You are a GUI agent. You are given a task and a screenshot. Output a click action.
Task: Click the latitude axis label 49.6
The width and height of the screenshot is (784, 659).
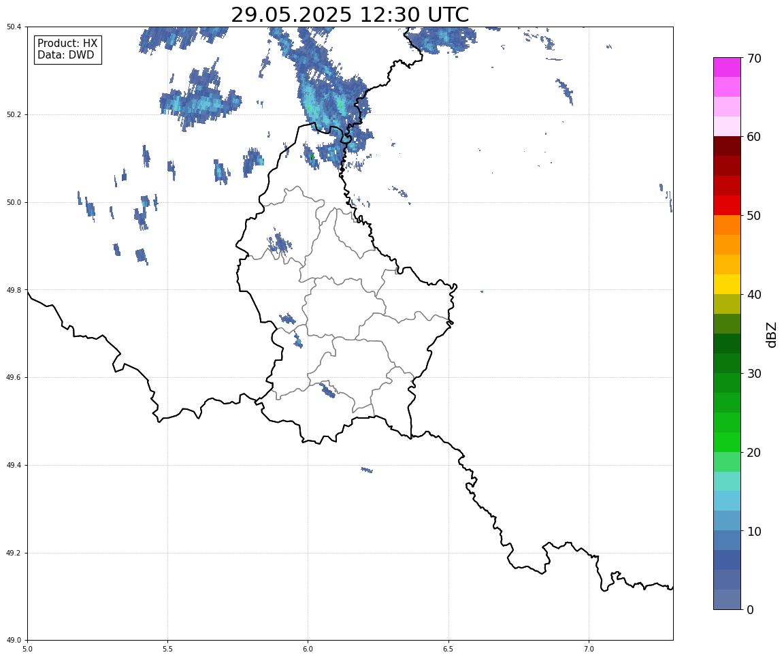(14, 378)
